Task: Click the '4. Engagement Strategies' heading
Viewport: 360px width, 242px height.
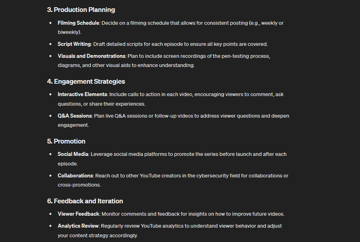Action: [x=86, y=81]
